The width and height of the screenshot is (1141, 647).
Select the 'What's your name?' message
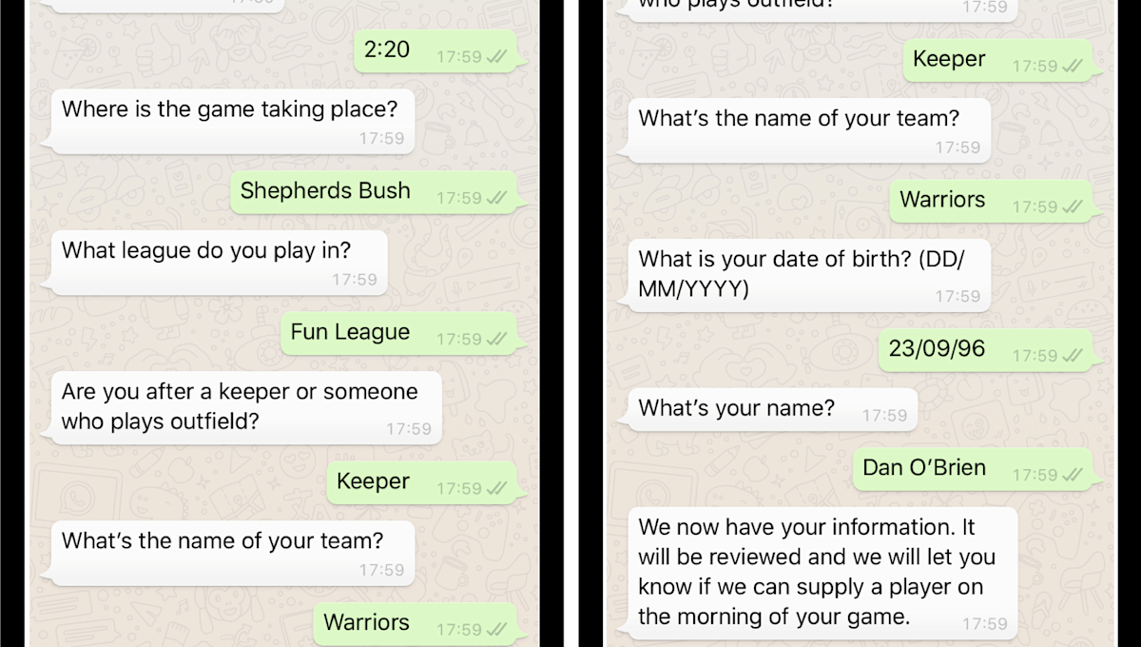click(x=773, y=409)
